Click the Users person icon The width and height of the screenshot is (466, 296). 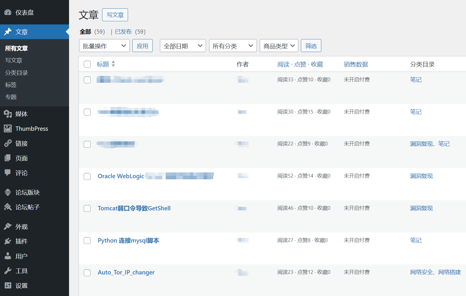(8, 256)
